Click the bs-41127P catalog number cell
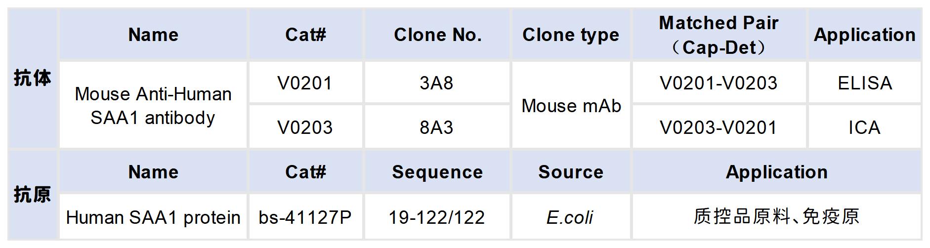The image size is (930, 248). pos(305,217)
